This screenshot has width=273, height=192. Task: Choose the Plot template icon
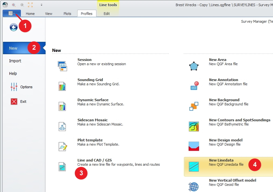62,147
